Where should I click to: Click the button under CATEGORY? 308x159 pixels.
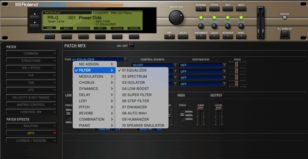click(x=84, y=37)
